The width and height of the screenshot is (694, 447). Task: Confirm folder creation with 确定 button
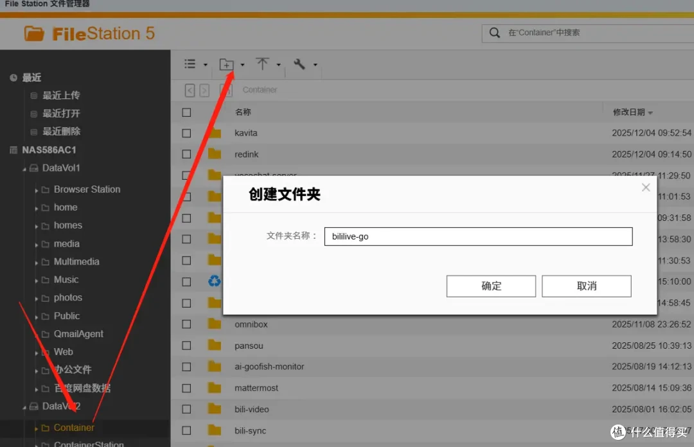491,286
